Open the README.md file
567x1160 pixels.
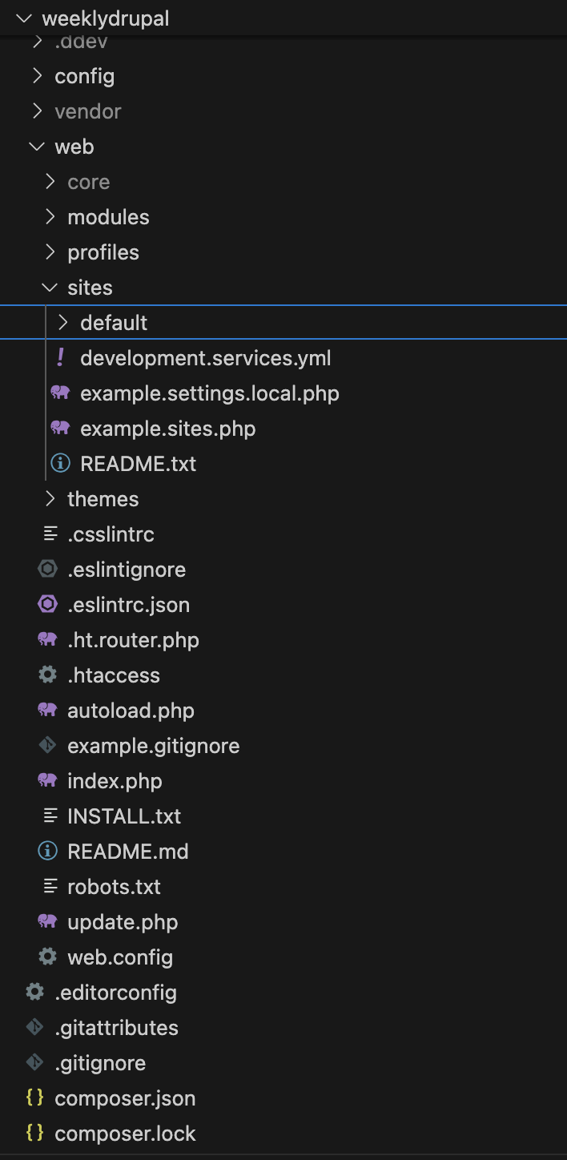click(x=128, y=852)
